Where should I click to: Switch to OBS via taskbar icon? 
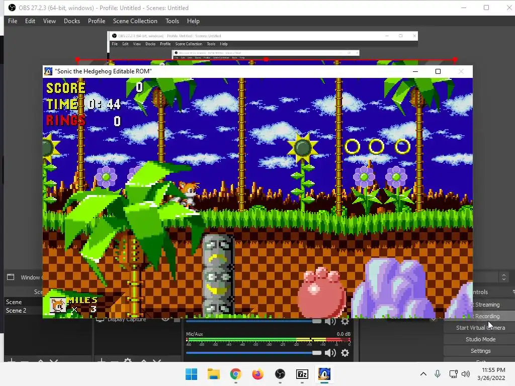tap(280, 374)
